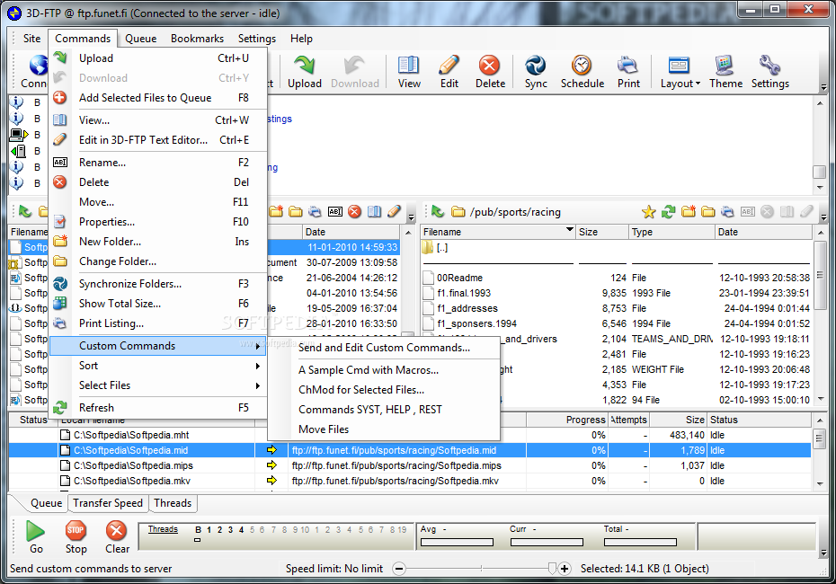
Task: Select Show Total Size menu entry
Action: [158, 303]
